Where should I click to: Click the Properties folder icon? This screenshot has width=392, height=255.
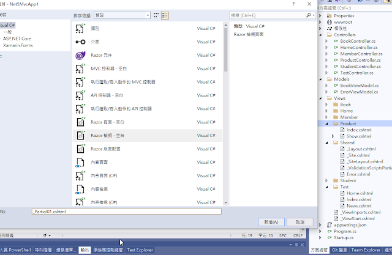pyautogui.click(x=330, y=16)
